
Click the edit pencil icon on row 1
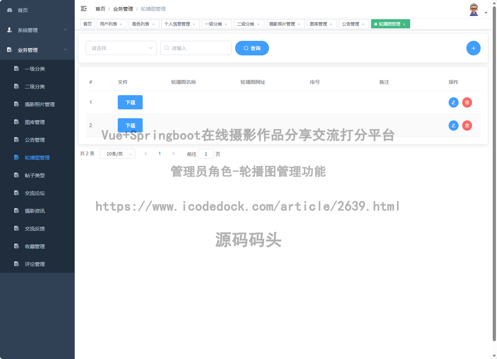click(453, 102)
